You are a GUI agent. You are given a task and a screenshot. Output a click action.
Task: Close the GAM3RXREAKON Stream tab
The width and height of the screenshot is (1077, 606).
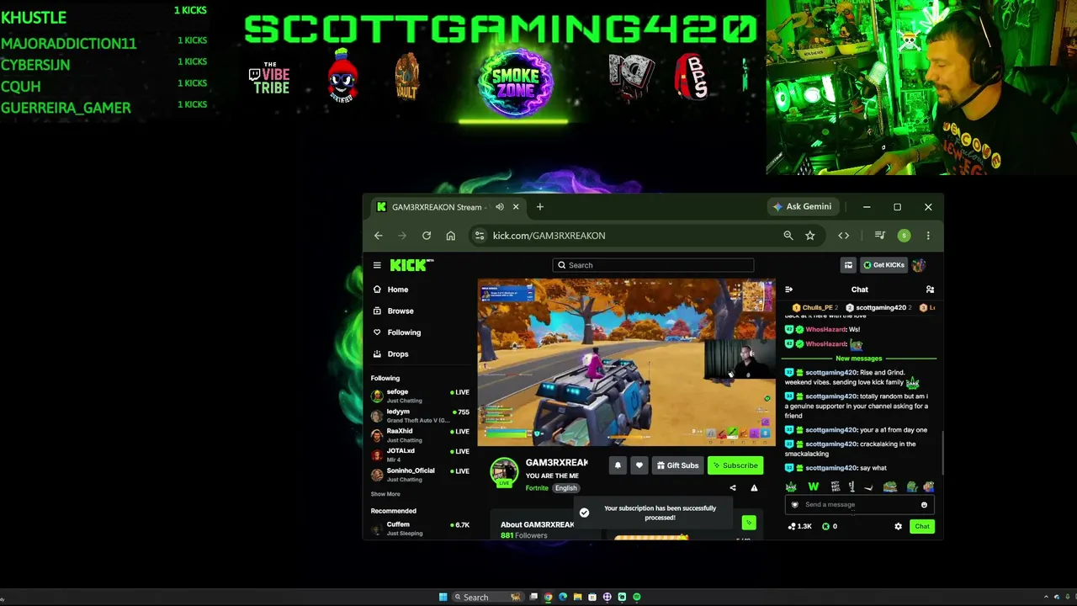[516, 207]
